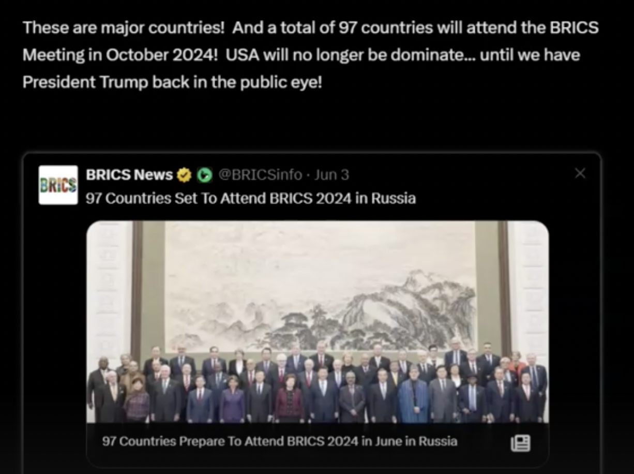Open the Jun 3 timestamp
This screenshot has height=474, width=634.
pos(331,175)
